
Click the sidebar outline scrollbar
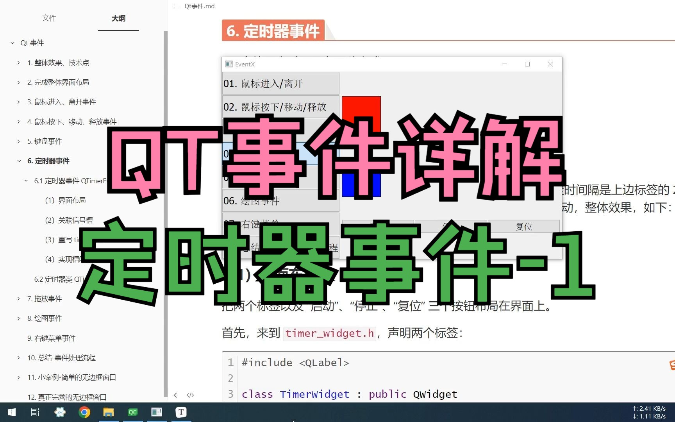click(x=165, y=214)
